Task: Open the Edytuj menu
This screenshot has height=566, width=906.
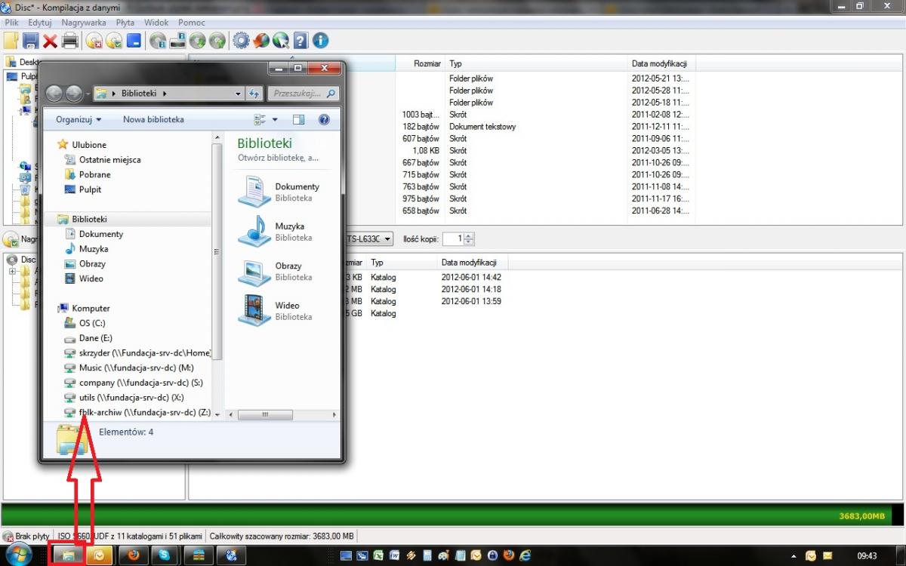Action: (x=39, y=23)
